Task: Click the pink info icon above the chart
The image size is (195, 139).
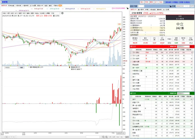Action: point(113,8)
